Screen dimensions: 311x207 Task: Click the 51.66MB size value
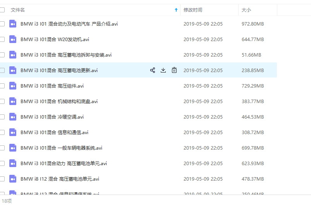(251, 55)
